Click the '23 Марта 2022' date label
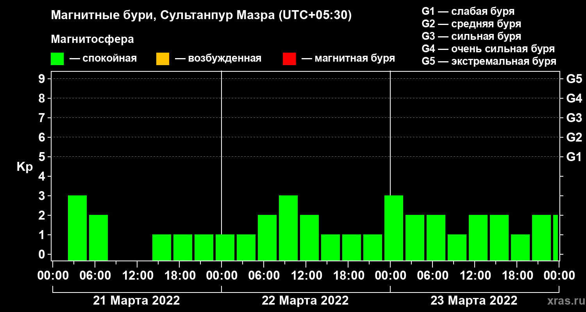The height and width of the screenshot is (312, 586). (x=474, y=301)
